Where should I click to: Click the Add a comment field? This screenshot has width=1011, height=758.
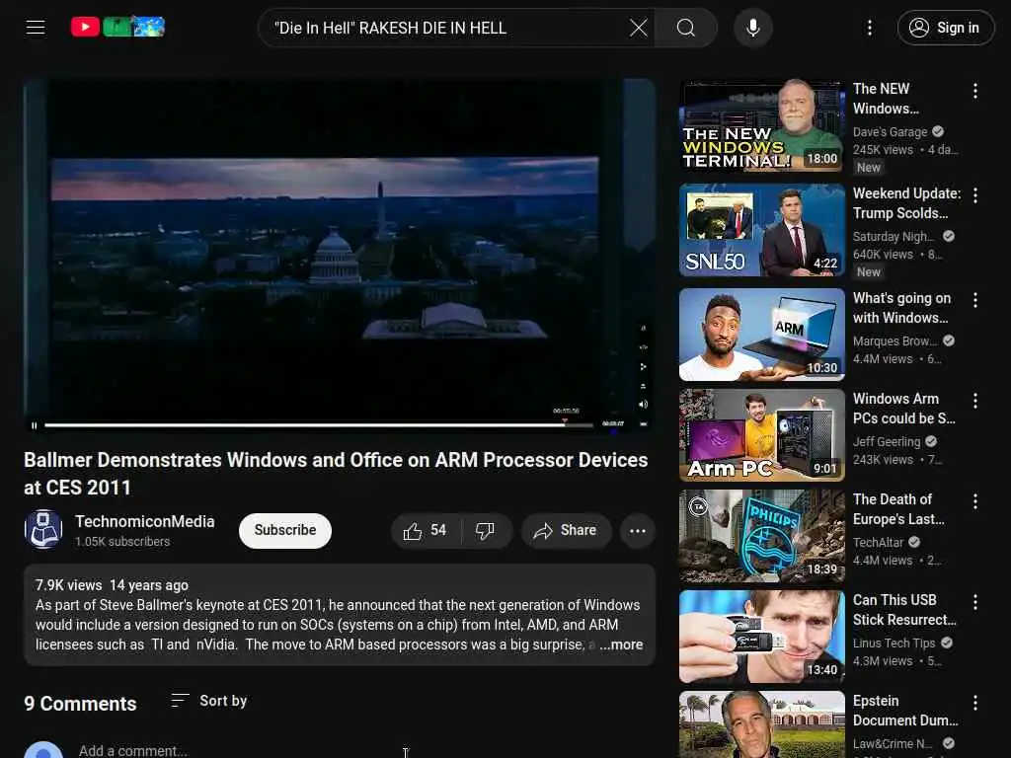(133, 750)
